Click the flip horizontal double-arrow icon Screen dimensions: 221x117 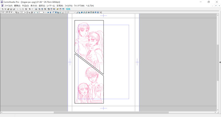pos(48,12)
